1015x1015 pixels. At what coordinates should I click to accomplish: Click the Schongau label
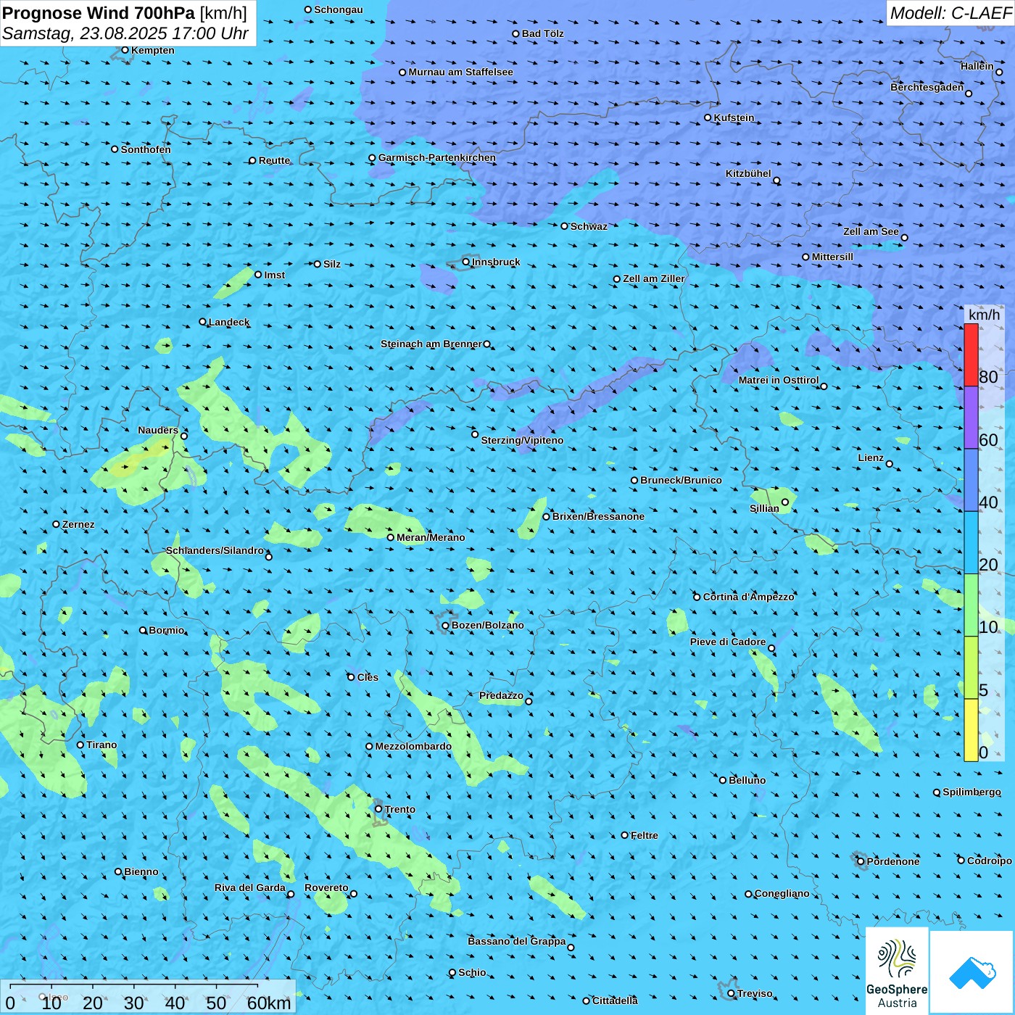[x=339, y=9]
